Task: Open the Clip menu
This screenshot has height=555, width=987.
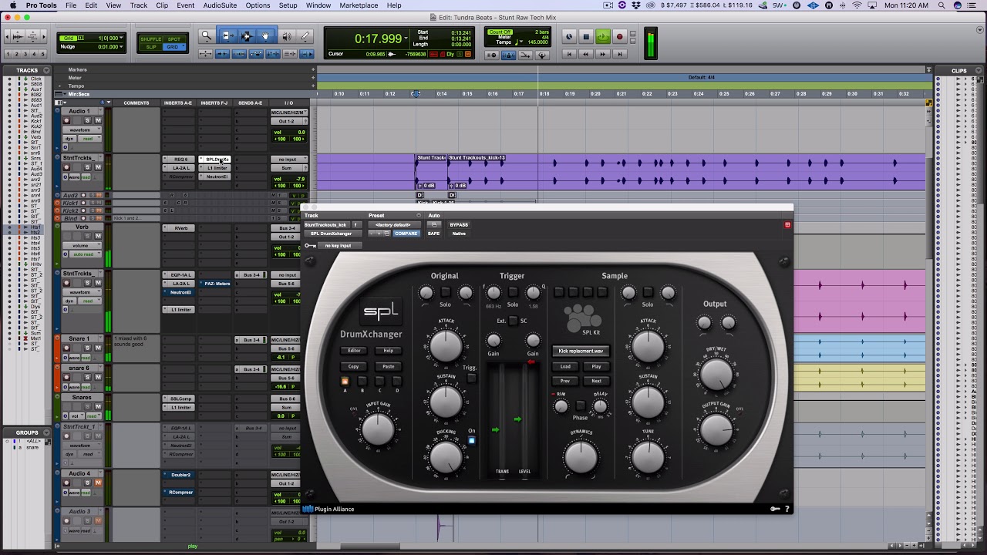Action: pyautogui.click(x=162, y=5)
